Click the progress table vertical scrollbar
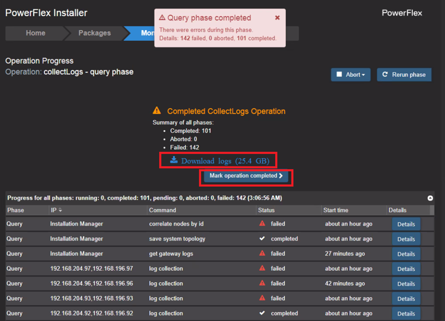Screen dimensions: 445x321 (x=432, y=210)
